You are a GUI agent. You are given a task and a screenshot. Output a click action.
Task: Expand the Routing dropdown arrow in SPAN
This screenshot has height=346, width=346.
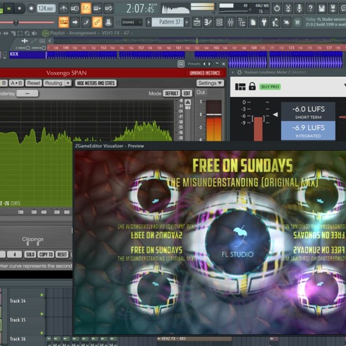pyautogui.click(x=68, y=83)
